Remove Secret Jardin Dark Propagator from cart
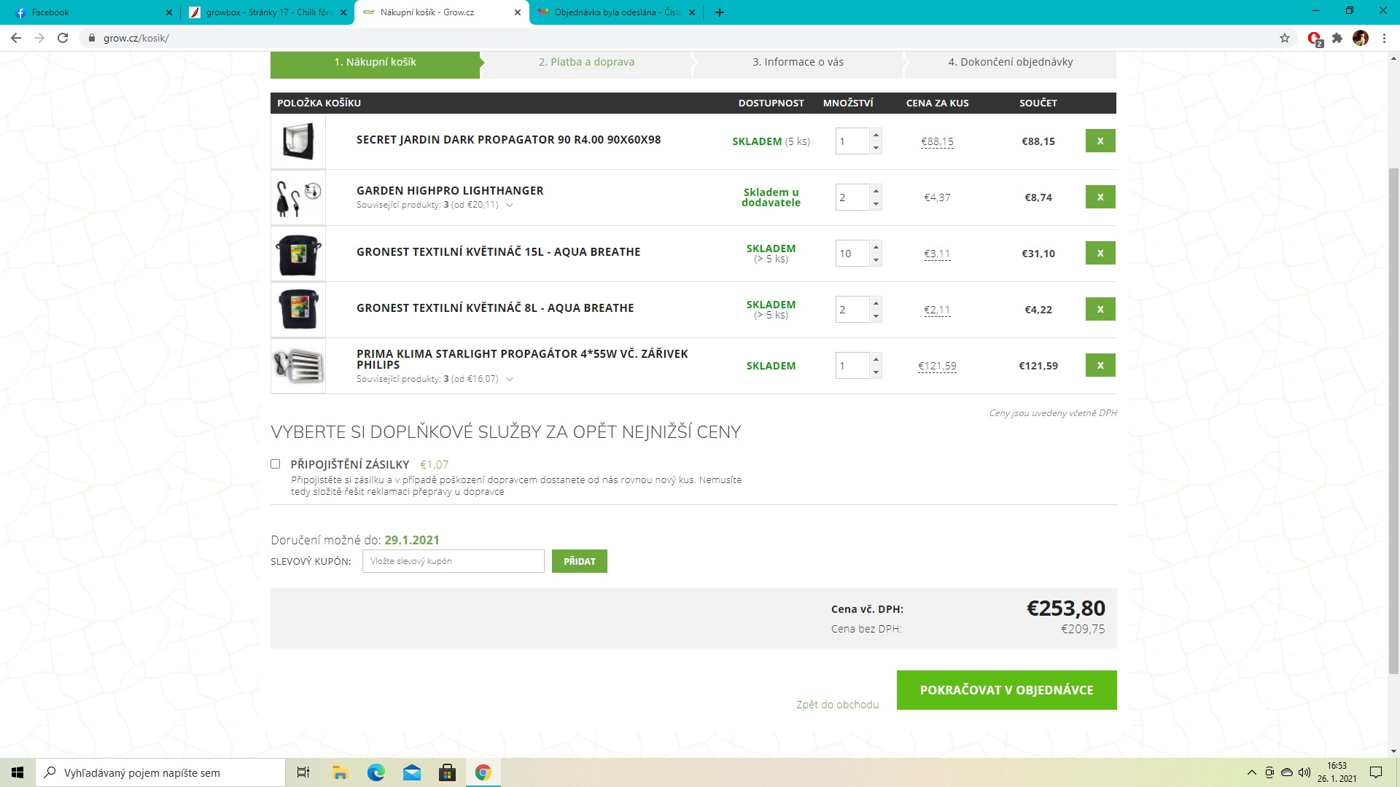 click(1100, 141)
